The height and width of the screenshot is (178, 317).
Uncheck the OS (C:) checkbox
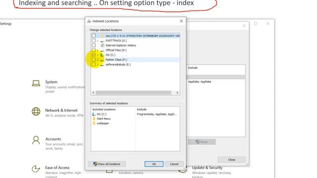click(x=94, y=55)
